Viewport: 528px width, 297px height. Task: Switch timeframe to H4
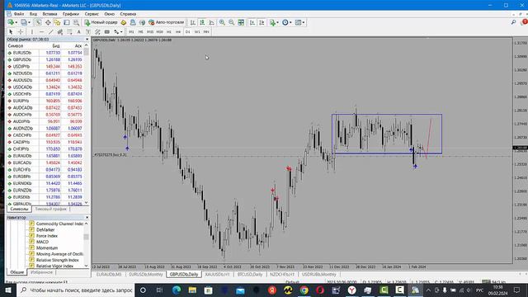(178, 31)
